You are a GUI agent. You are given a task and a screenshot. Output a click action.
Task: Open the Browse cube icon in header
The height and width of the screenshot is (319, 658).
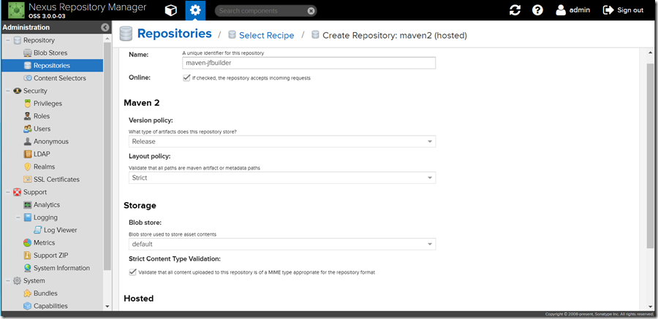[171, 10]
